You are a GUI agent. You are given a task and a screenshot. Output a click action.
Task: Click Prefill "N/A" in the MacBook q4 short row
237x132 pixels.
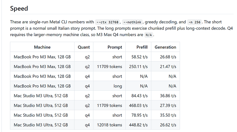tap(144, 76)
